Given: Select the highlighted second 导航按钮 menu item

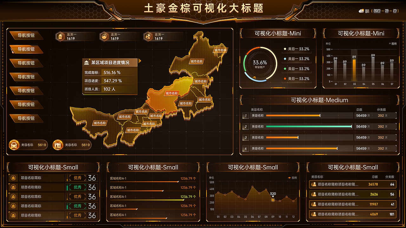Looking at the screenshot, I should tap(27, 49).
